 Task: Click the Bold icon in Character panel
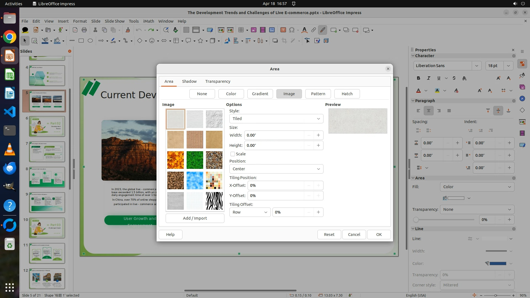pos(418,78)
